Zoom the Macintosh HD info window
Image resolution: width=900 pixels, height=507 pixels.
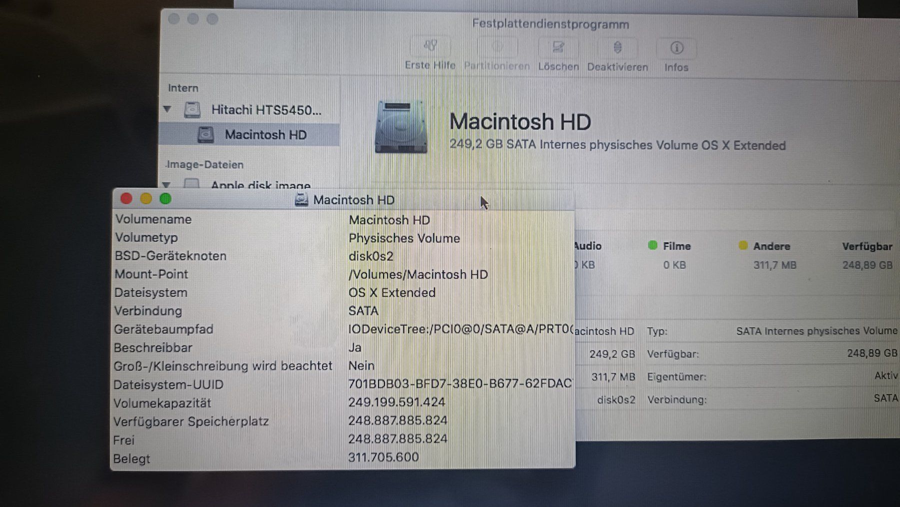(x=165, y=199)
